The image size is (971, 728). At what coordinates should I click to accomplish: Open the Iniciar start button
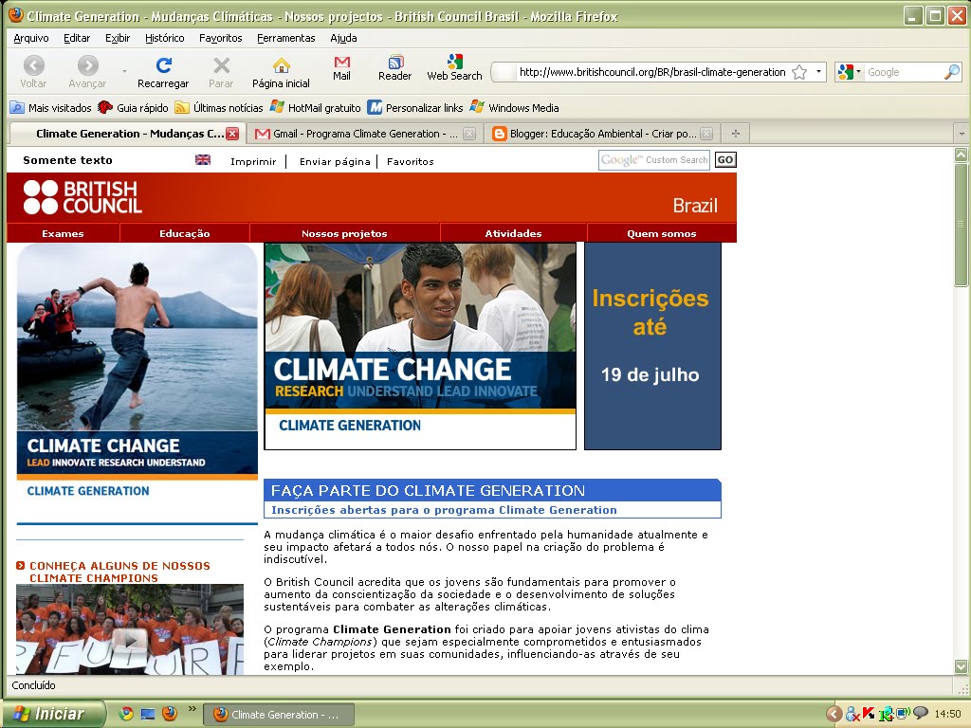(52, 714)
